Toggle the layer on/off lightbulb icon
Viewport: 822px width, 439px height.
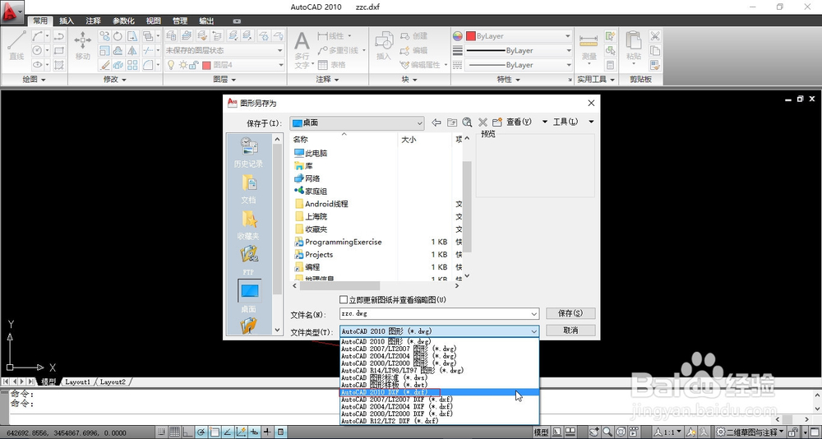170,65
